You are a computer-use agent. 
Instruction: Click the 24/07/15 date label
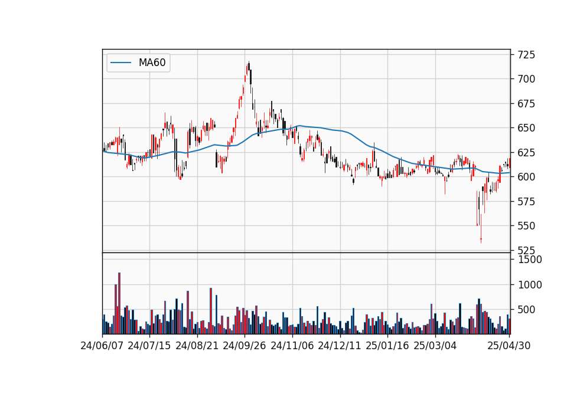tap(149, 346)
